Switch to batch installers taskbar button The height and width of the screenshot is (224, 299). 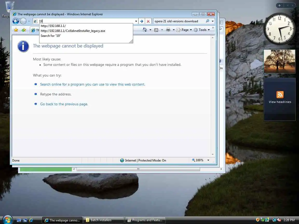(104, 220)
